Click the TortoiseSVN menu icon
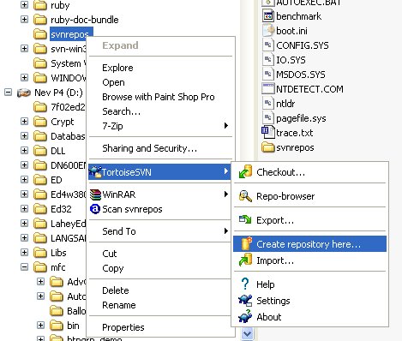The width and height of the screenshot is (402, 341). (95, 171)
